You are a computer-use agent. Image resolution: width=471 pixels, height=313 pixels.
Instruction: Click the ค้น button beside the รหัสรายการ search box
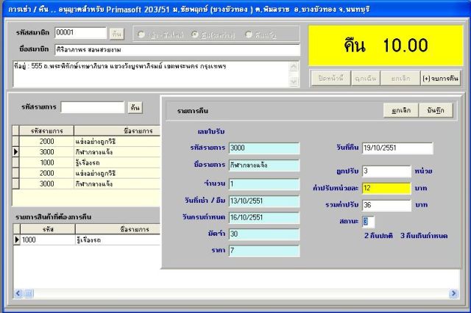click(x=135, y=107)
